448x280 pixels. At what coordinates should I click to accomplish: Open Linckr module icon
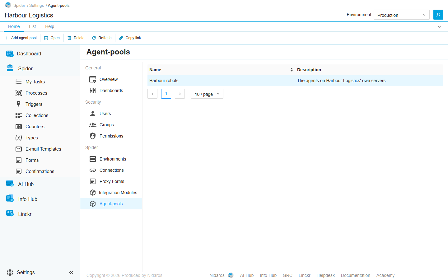click(x=10, y=213)
